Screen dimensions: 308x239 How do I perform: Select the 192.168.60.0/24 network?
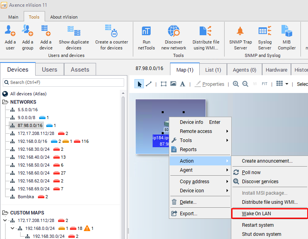34,173
